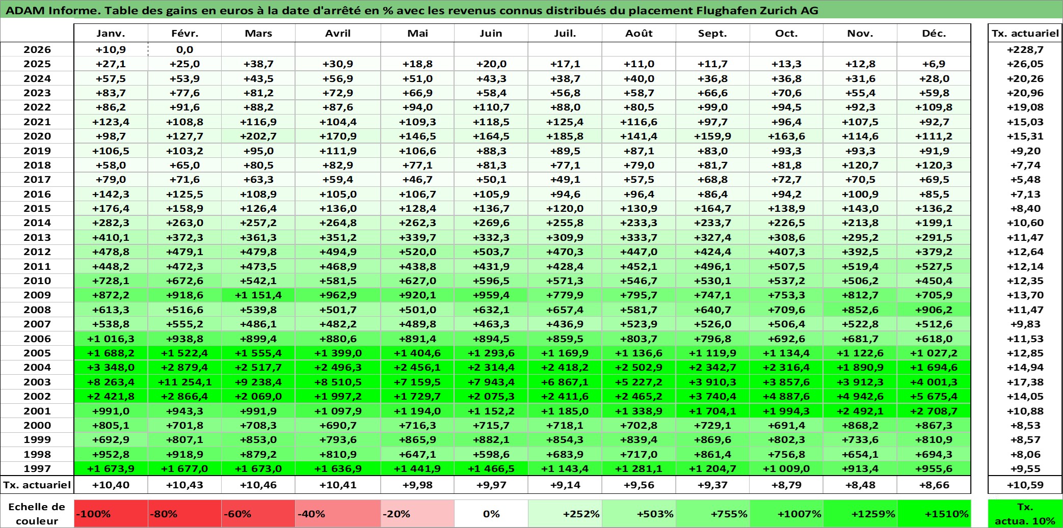Click the cell +11 254,1 in 2003

184,382
